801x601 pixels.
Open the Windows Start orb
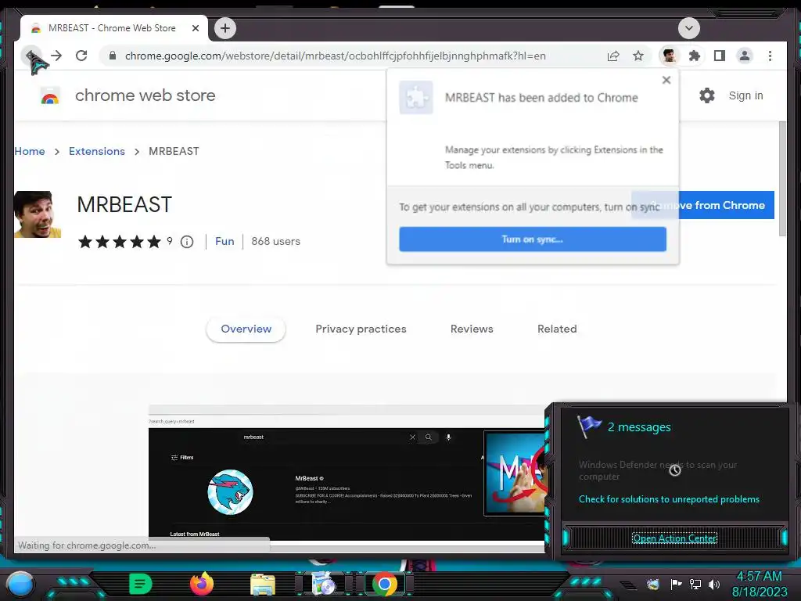tap(20, 584)
